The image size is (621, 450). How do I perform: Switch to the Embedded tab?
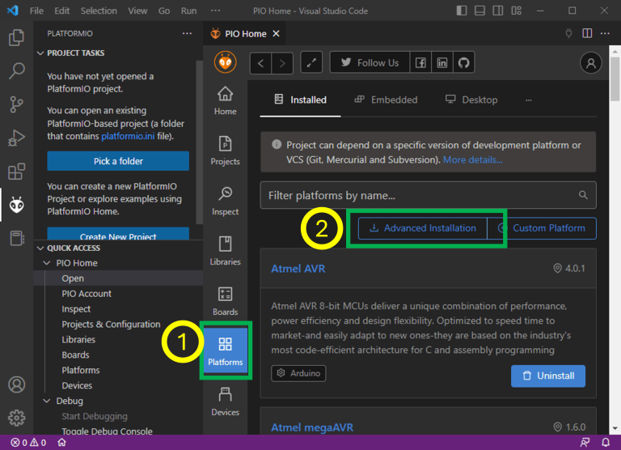click(386, 100)
